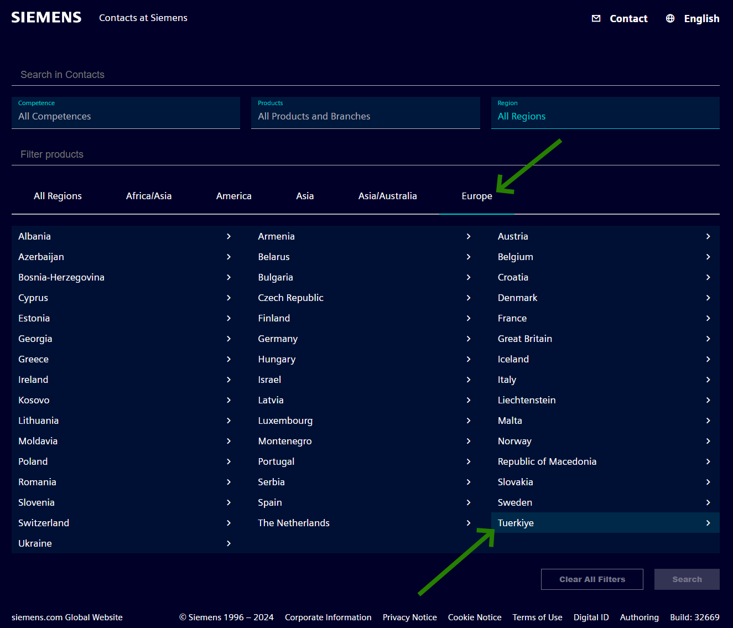Switch to the Europe region tab
This screenshot has width=733, height=628.
point(476,196)
